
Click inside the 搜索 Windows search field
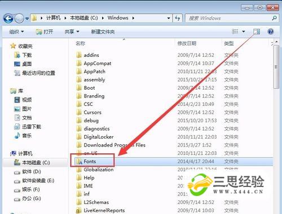[229, 18]
